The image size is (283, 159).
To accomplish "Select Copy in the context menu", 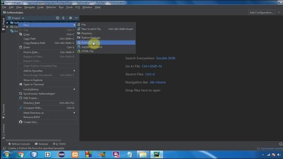I will pos(48,34).
